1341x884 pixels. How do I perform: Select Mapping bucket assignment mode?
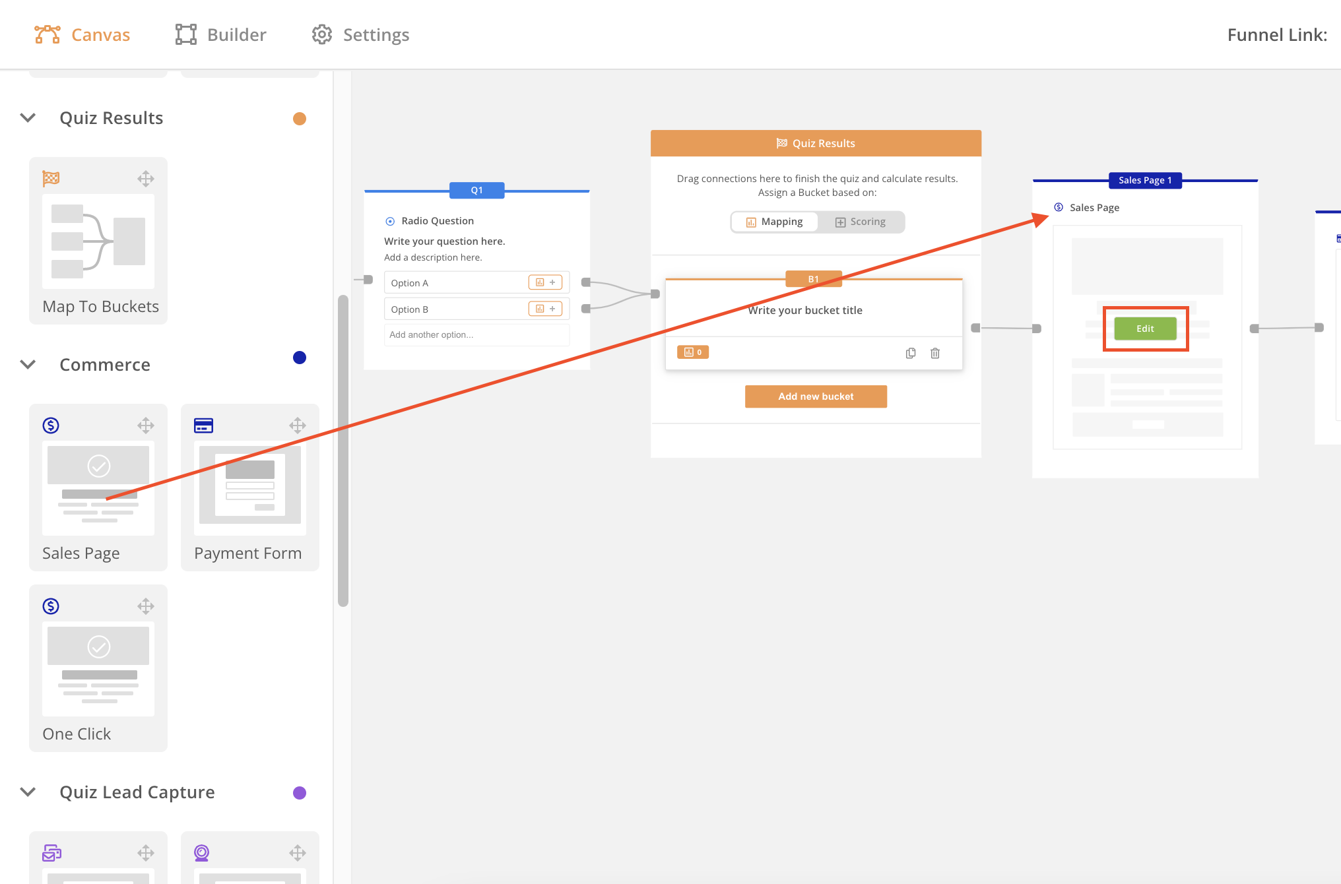pos(775,222)
